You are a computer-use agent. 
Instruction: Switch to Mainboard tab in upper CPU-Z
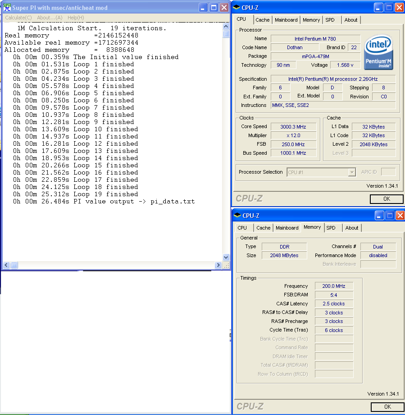(x=286, y=20)
